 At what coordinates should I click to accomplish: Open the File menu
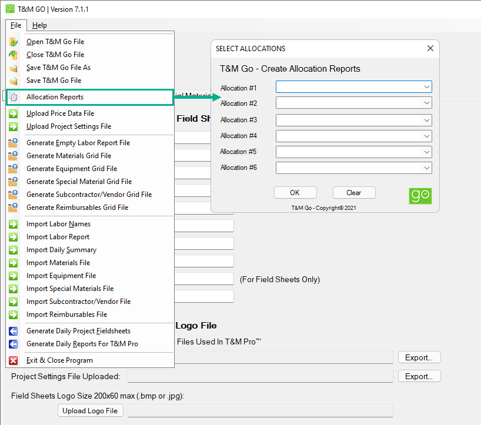point(16,25)
